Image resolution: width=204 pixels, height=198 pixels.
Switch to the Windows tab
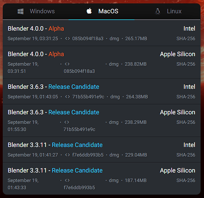click(36, 12)
